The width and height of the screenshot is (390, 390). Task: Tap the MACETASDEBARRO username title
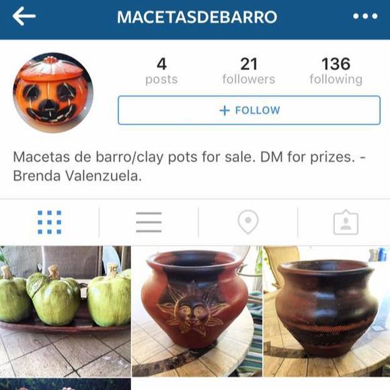[x=197, y=17]
